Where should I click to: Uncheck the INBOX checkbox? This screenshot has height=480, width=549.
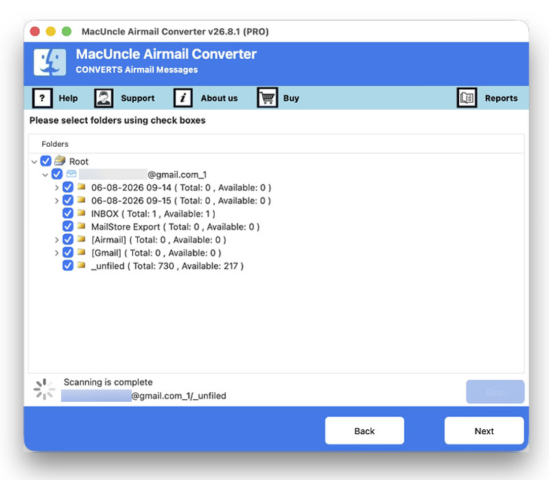pos(68,213)
